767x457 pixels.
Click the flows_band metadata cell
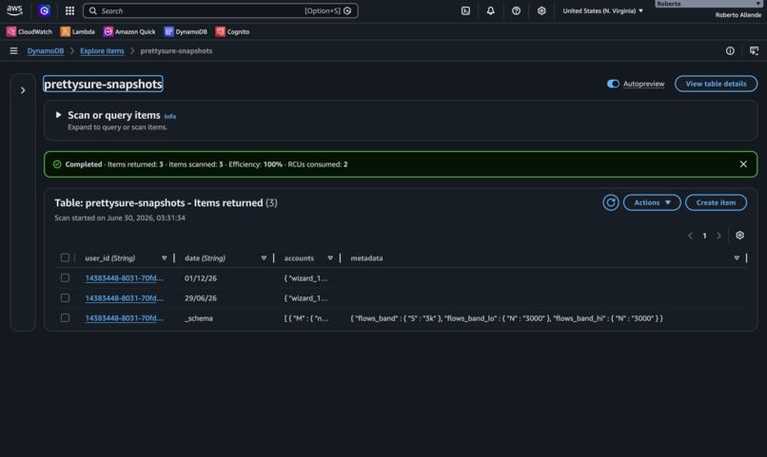click(507, 318)
